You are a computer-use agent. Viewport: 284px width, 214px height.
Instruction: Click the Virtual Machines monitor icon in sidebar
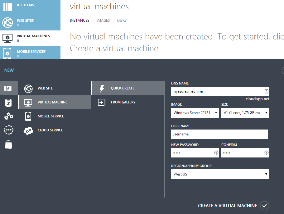7,38
